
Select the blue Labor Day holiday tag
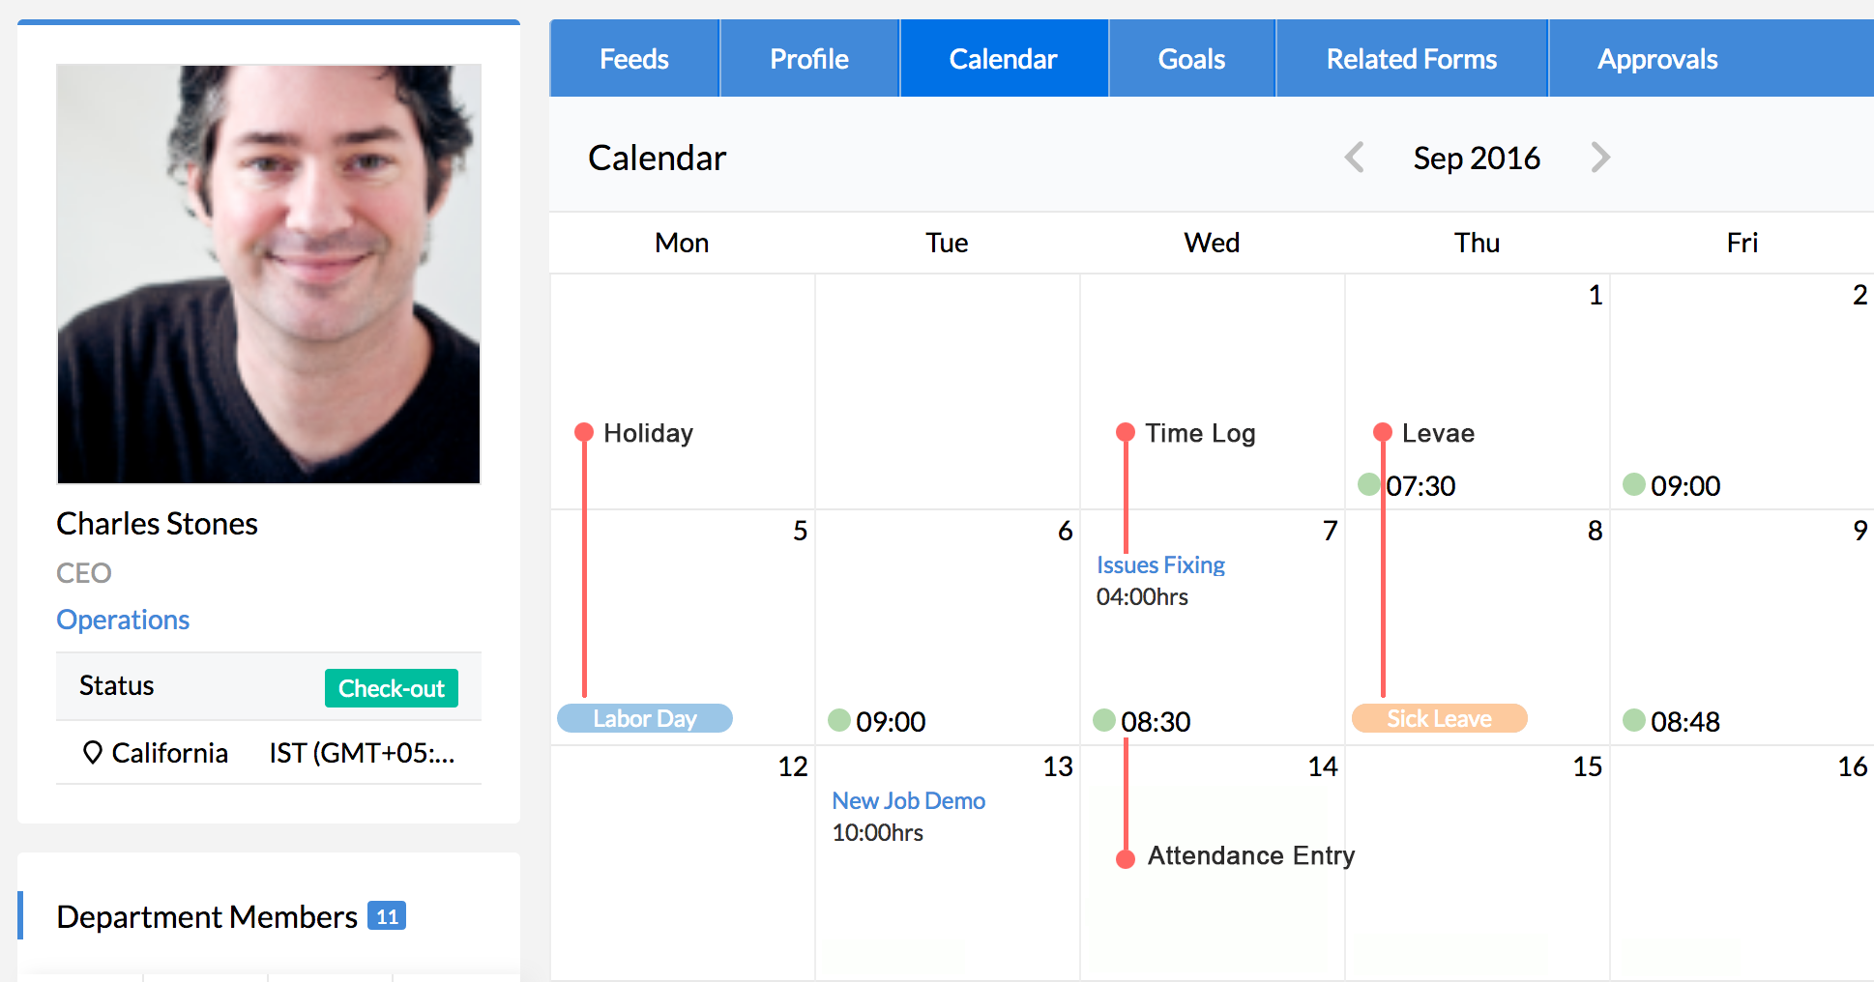[x=645, y=718]
